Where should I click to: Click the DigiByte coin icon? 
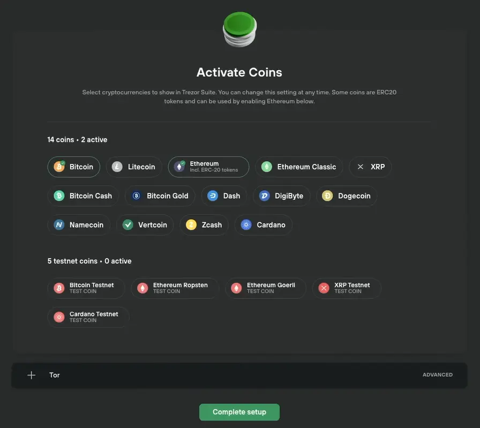tap(264, 196)
